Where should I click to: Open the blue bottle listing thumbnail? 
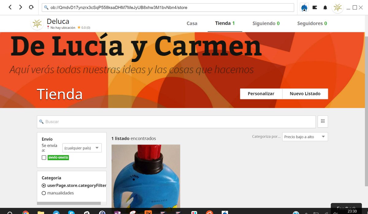[146, 176]
